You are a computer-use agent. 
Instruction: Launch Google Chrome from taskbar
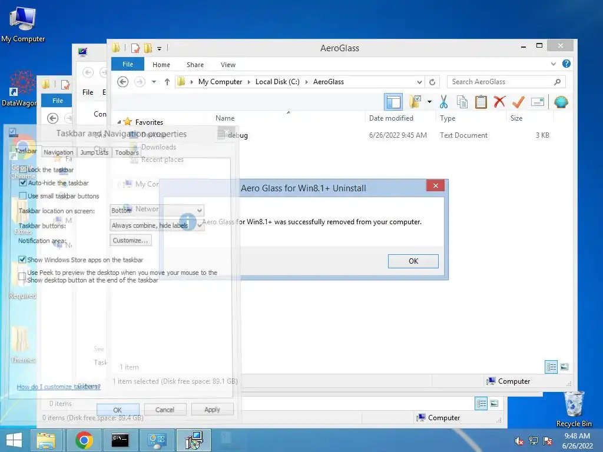(x=84, y=440)
